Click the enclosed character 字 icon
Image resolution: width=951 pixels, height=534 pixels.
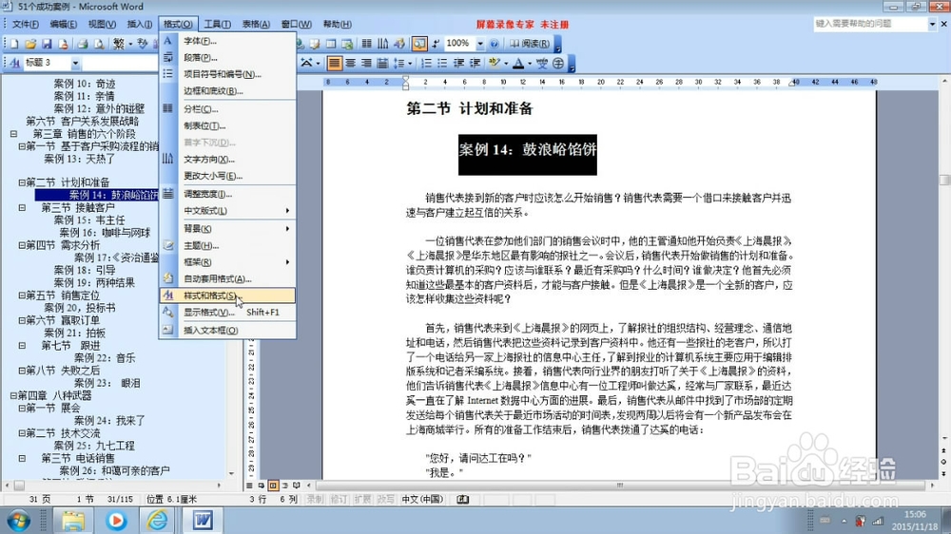tap(558, 63)
